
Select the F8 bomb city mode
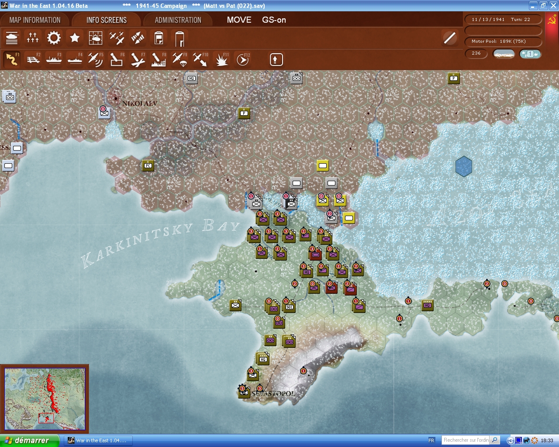[x=159, y=59]
